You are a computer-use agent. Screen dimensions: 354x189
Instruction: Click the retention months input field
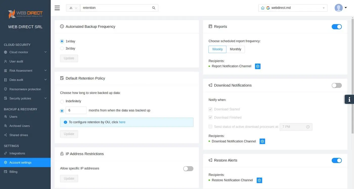[x=76, y=110]
